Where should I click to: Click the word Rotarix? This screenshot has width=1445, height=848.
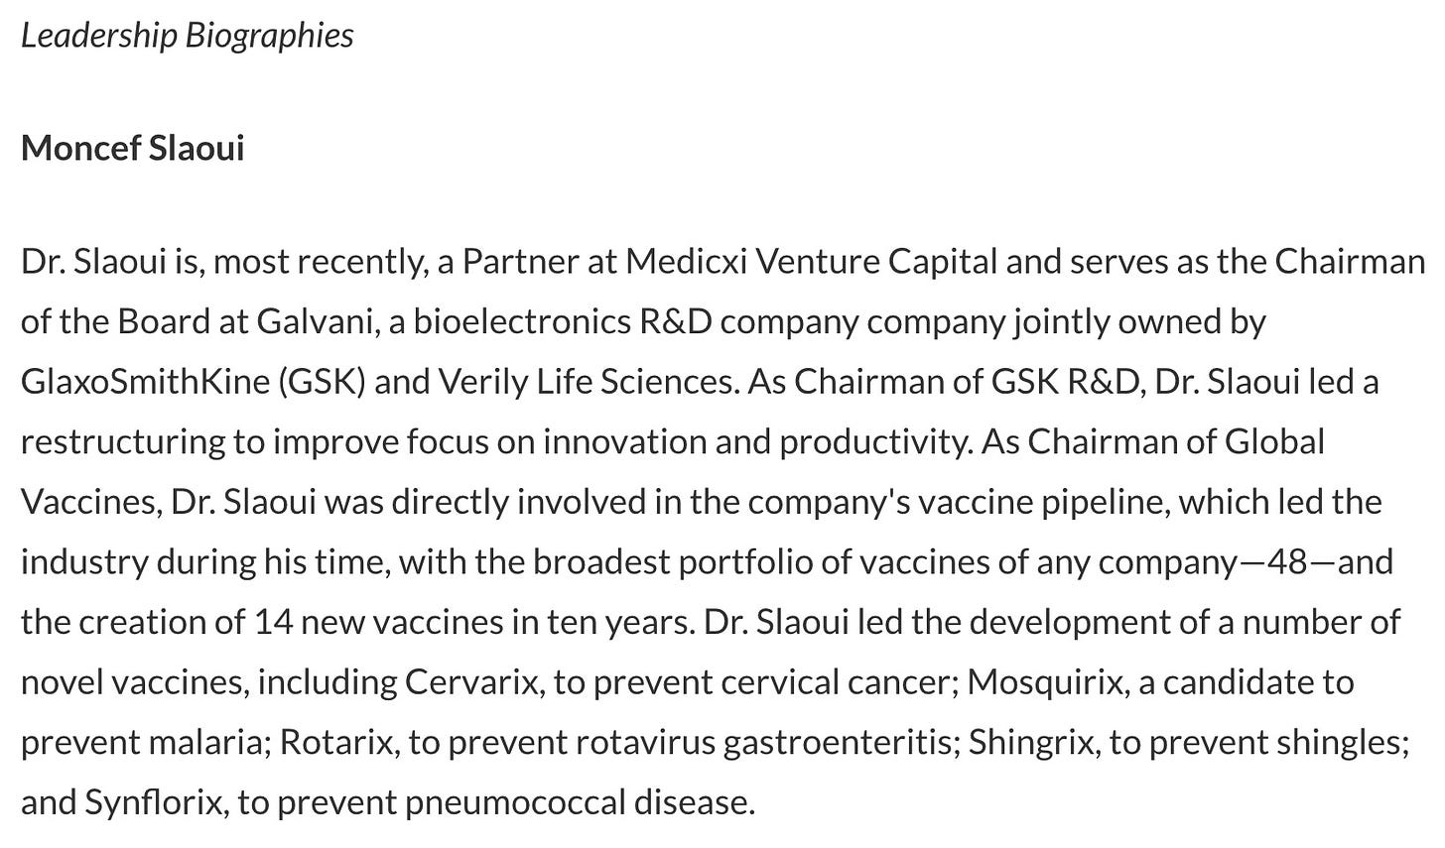[x=338, y=742]
